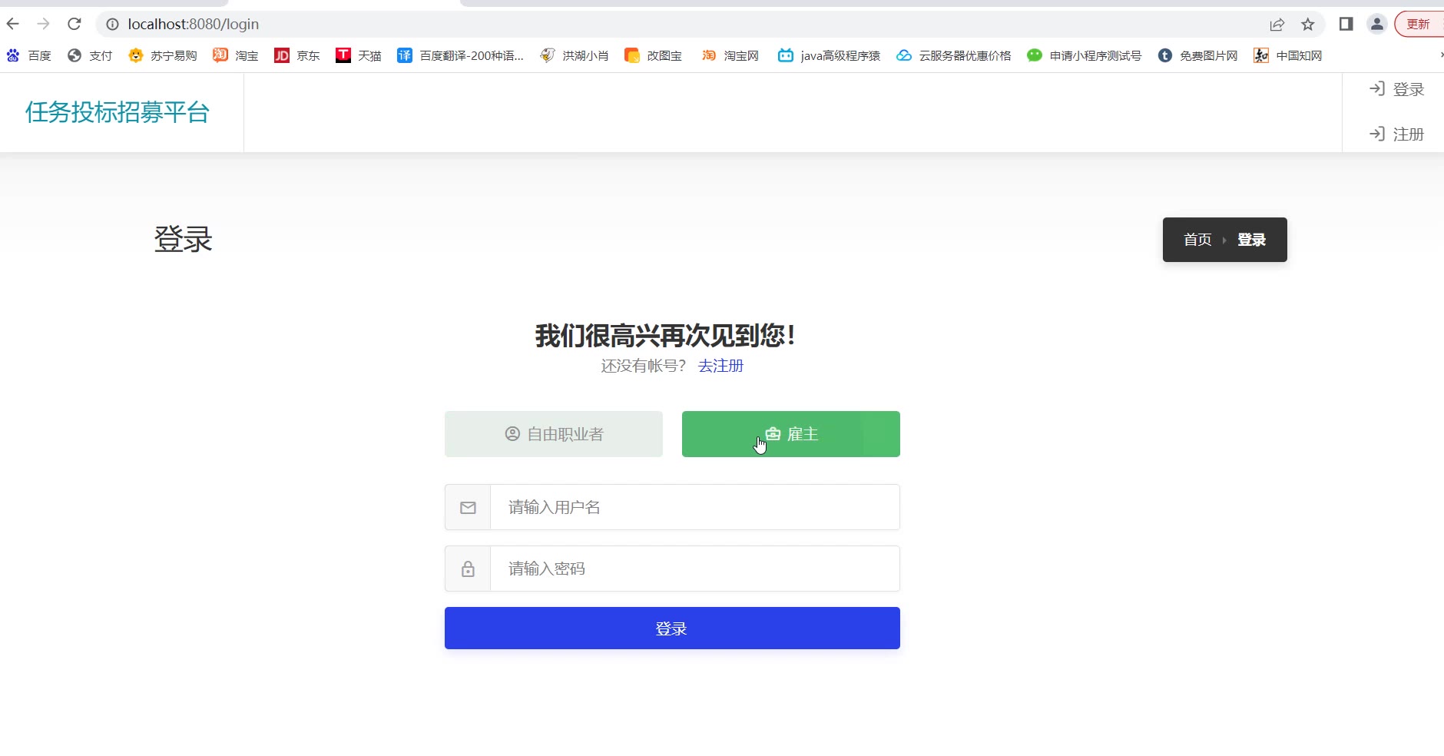Open the 京东 bookmark
This screenshot has width=1444, height=756.
pos(297,55)
